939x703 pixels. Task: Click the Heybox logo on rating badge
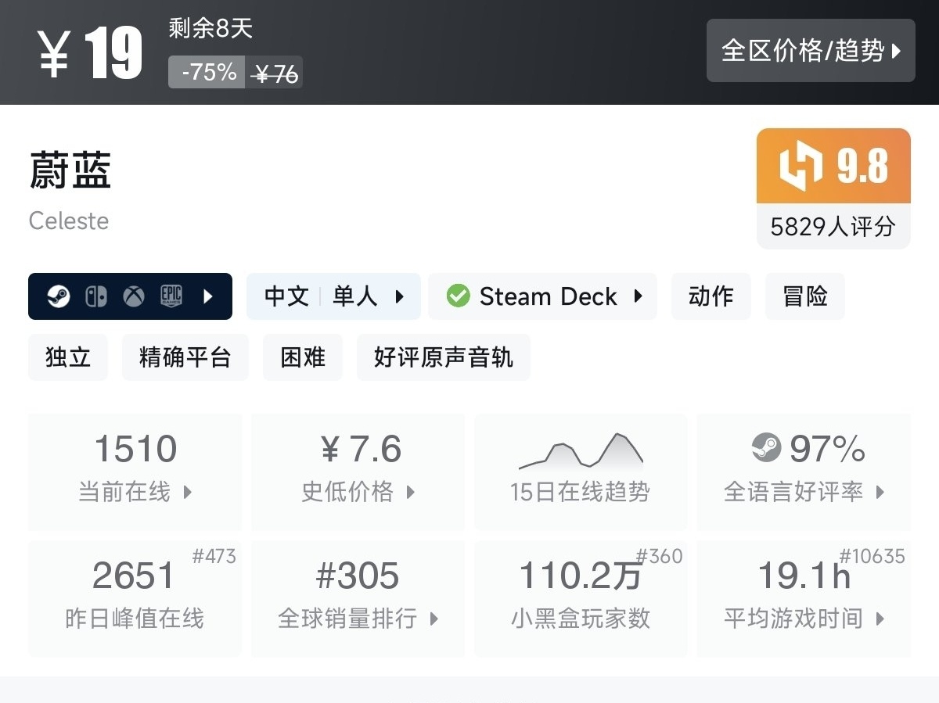pos(800,167)
